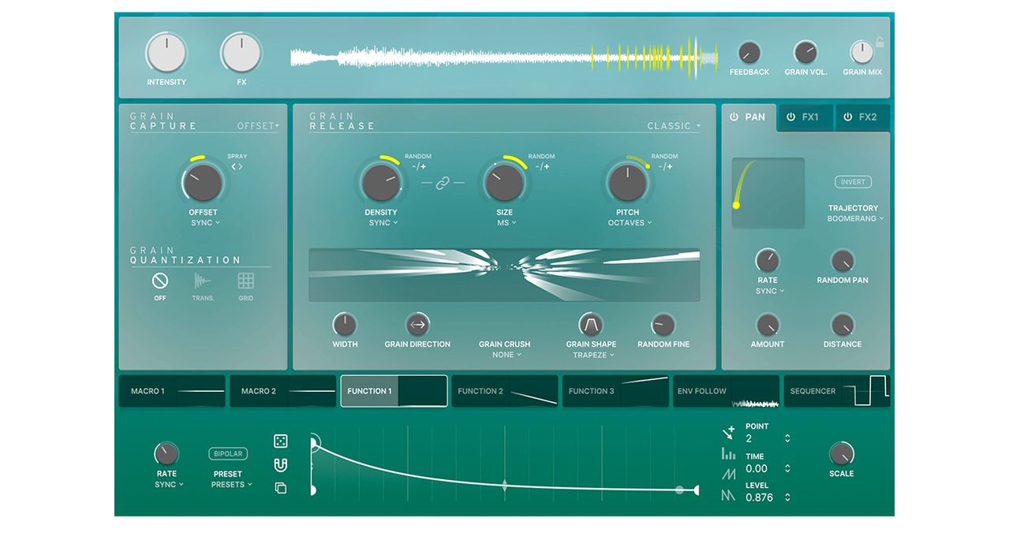The image size is (1009, 536).
Task: Open the Presets dropdown
Action: pyautogui.click(x=231, y=484)
